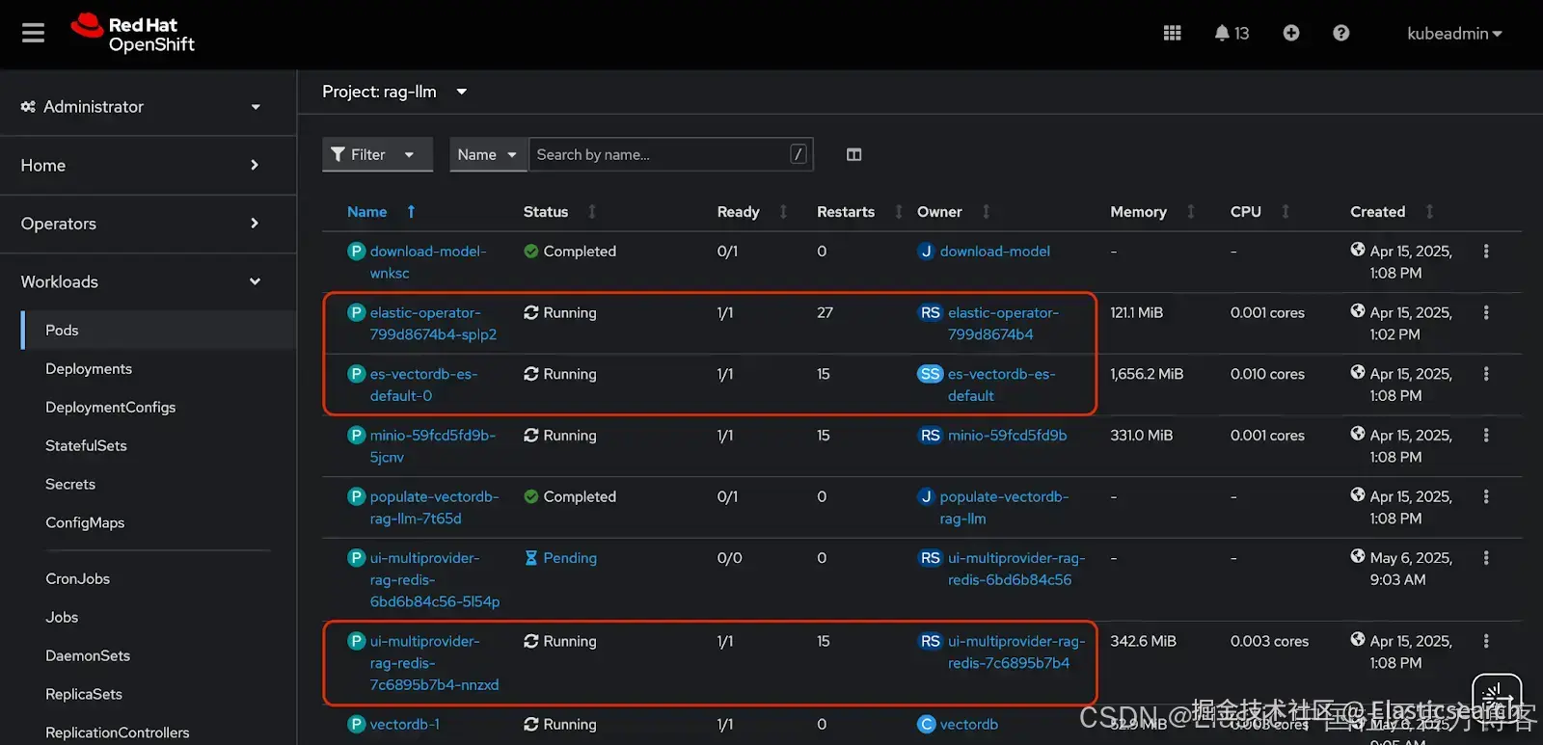Screen dimensions: 1543x745
Task: Select StatefulSets in Workloads menu
Action: (86, 446)
